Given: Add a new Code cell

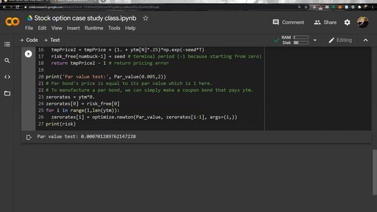Looking at the screenshot, I should (x=29, y=40).
